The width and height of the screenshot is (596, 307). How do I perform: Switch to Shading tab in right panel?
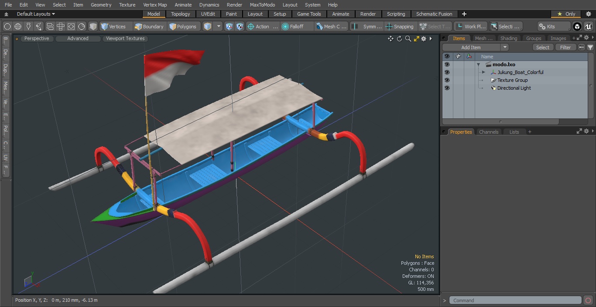(508, 38)
